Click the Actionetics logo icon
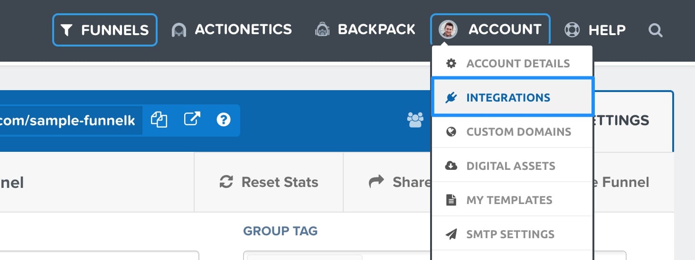 click(x=178, y=30)
